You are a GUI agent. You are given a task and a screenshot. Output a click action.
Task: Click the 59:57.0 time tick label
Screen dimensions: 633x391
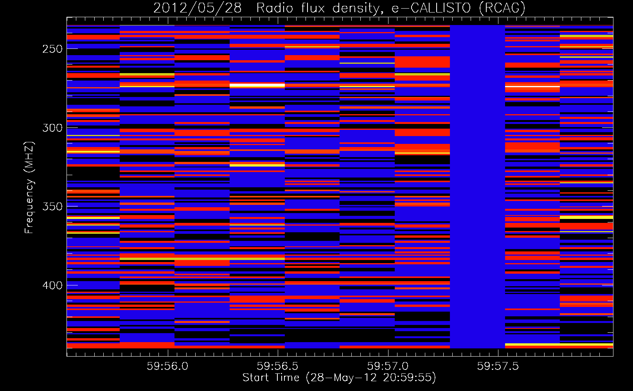coord(388,366)
